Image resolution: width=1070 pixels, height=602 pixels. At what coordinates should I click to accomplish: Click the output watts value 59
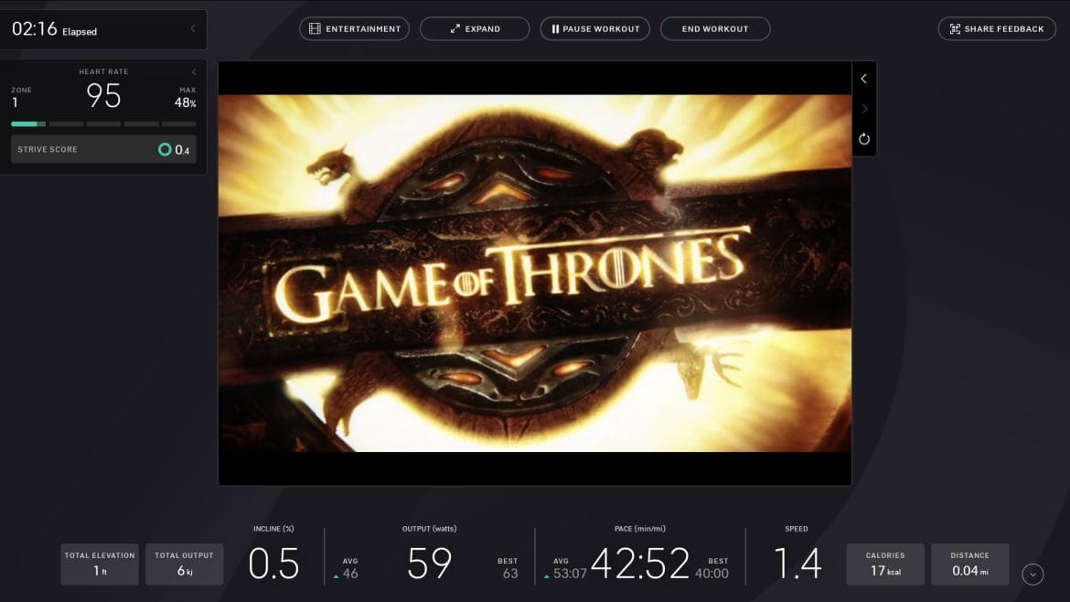tap(429, 564)
